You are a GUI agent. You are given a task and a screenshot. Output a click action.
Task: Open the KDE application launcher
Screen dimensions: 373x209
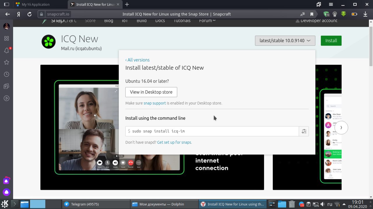point(5,204)
